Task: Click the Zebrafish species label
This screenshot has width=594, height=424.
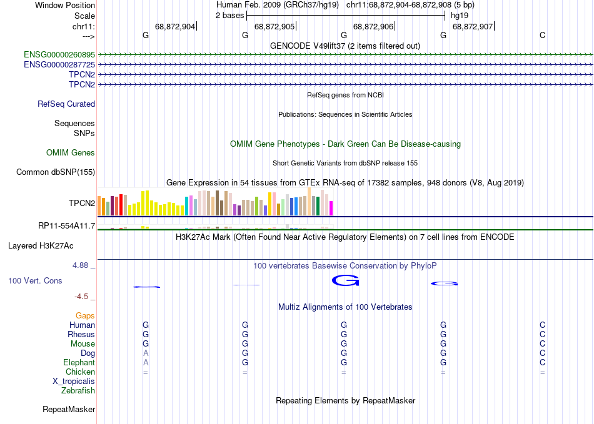Action: pyautogui.click(x=78, y=390)
